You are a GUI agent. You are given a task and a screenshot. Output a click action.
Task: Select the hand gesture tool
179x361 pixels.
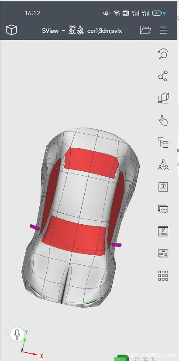[x=163, y=121]
